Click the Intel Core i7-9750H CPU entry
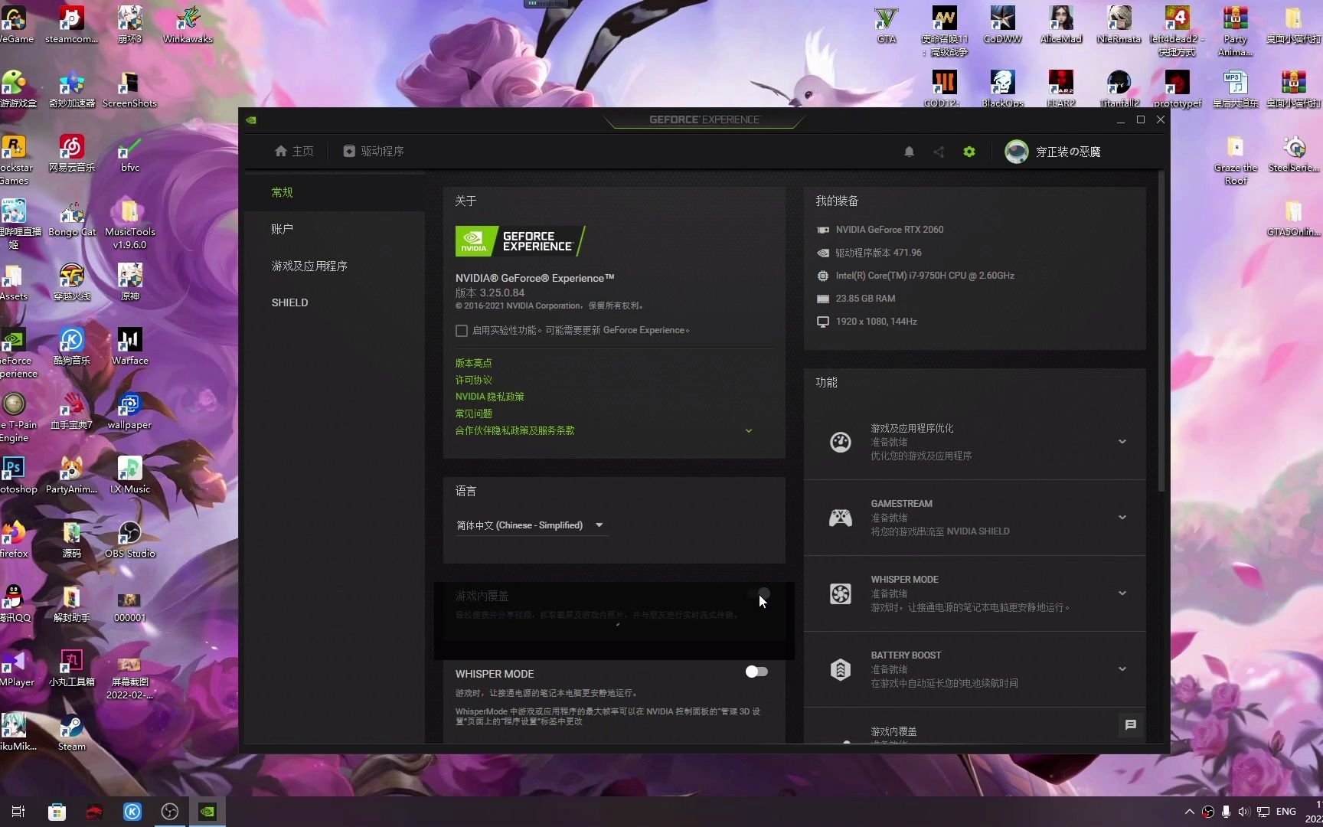 [x=925, y=276]
